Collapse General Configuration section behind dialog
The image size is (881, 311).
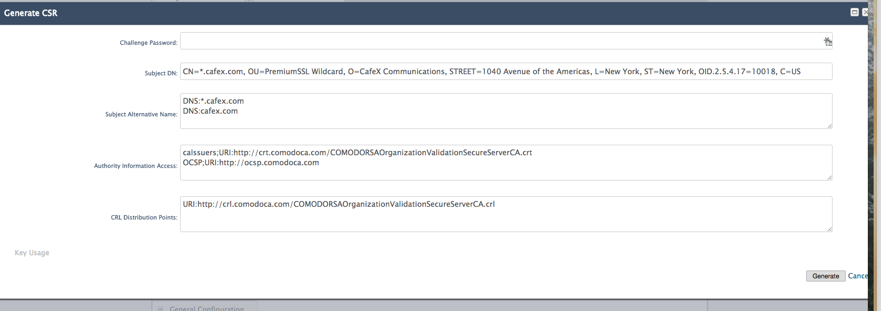pos(161,308)
